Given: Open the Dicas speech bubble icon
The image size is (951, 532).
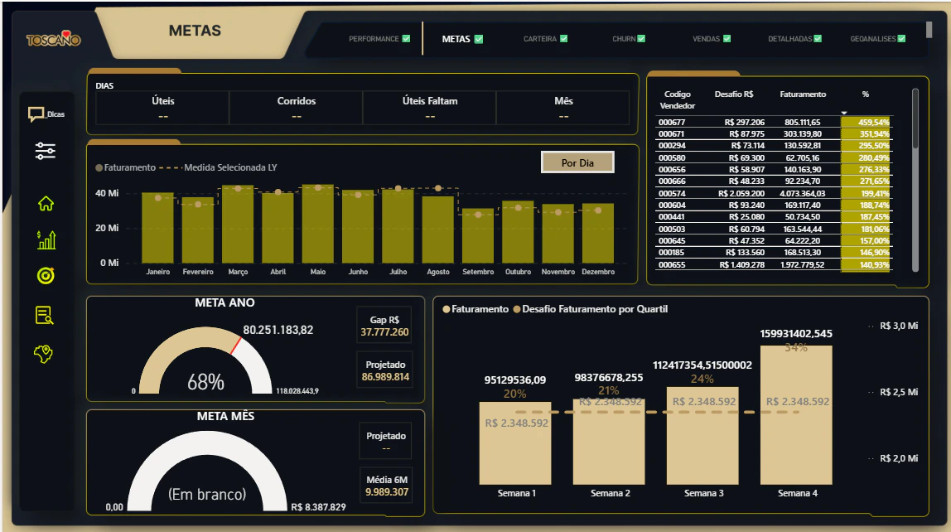Looking at the screenshot, I should [x=36, y=114].
